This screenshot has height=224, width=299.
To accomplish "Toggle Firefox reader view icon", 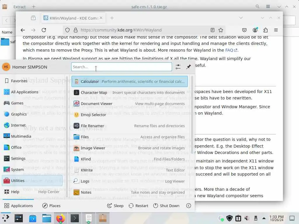I will (212, 30).
